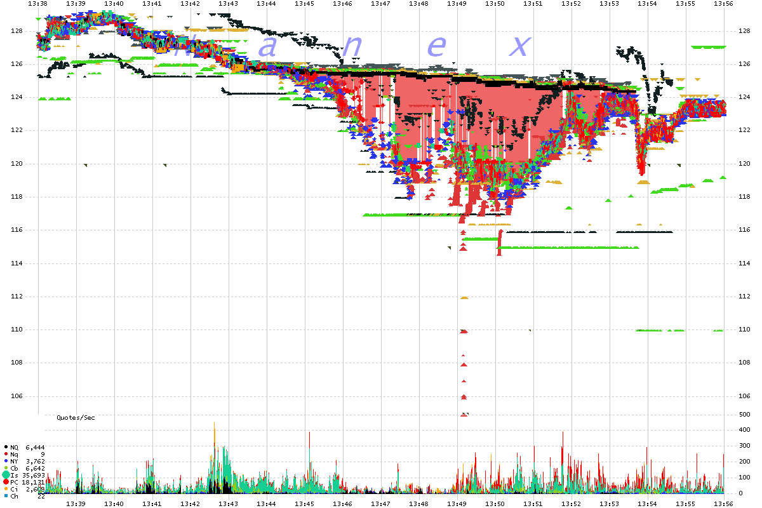This screenshot has height=508, width=762.
Task: Click the blue NY legend dot
Action: click(6, 461)
